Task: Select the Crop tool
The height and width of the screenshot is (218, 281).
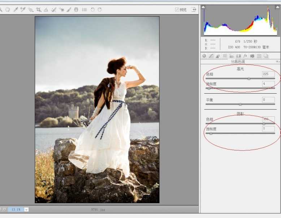Action: 39,10
